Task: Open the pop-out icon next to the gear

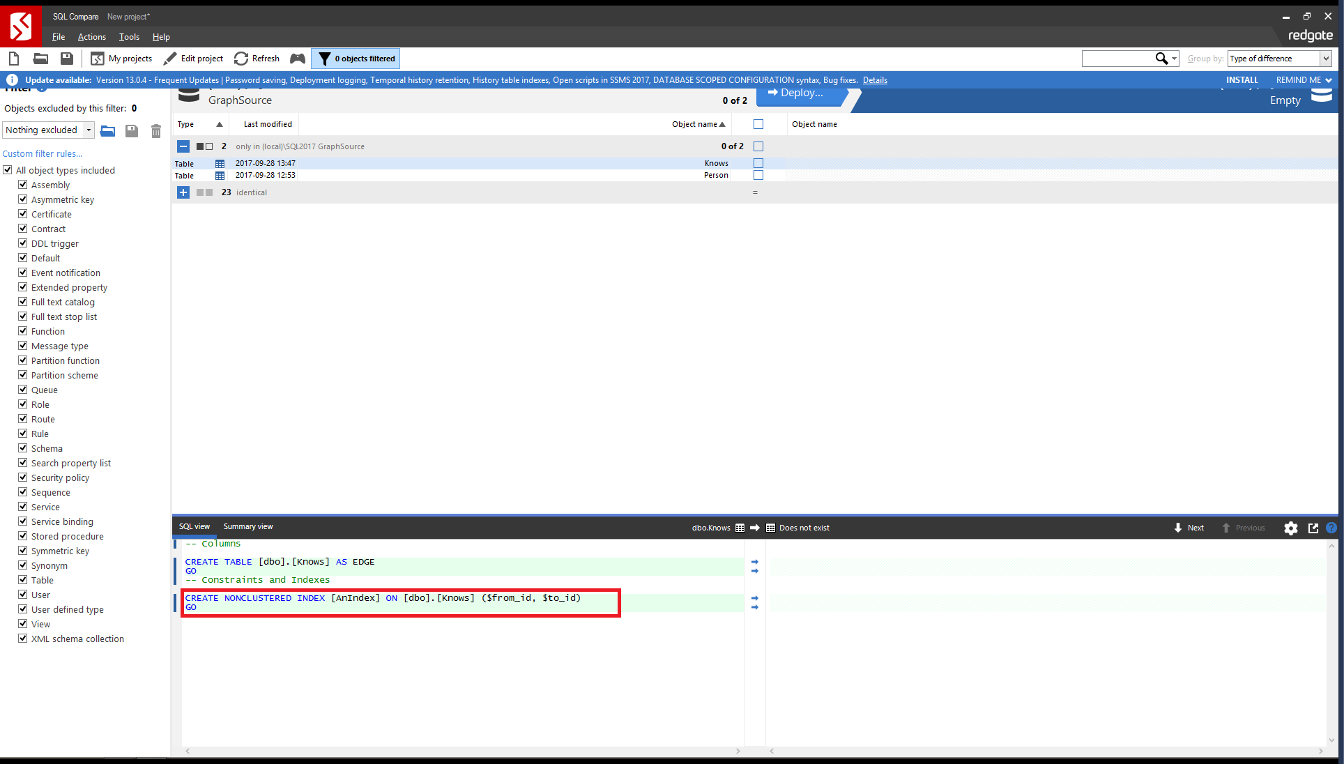Action: tap(1312, 528)
